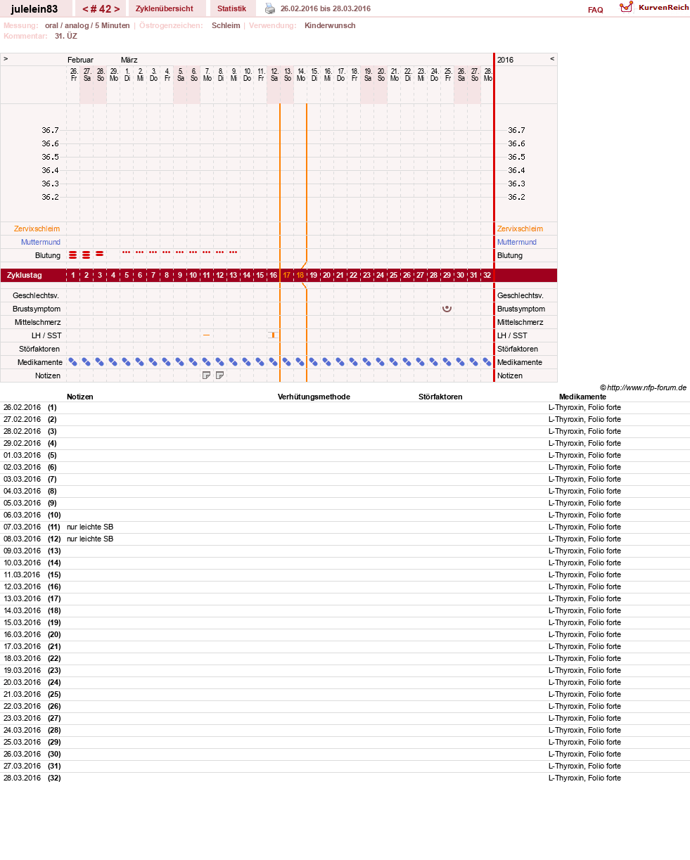Open the note icon on cycle day 12

[x=219, y=376]
